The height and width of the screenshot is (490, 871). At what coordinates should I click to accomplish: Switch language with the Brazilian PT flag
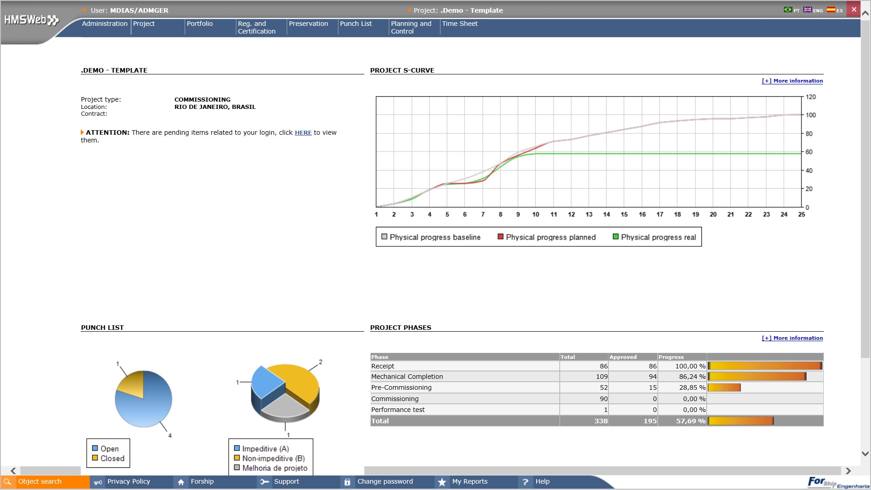click(788, 10)
